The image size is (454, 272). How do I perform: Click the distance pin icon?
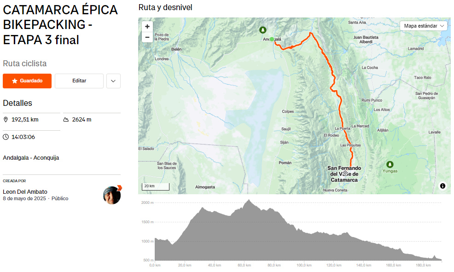6,120
